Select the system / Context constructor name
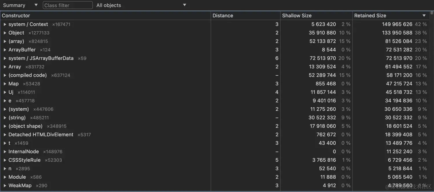This screenshot has height=192, width=434. coord(28,24)
